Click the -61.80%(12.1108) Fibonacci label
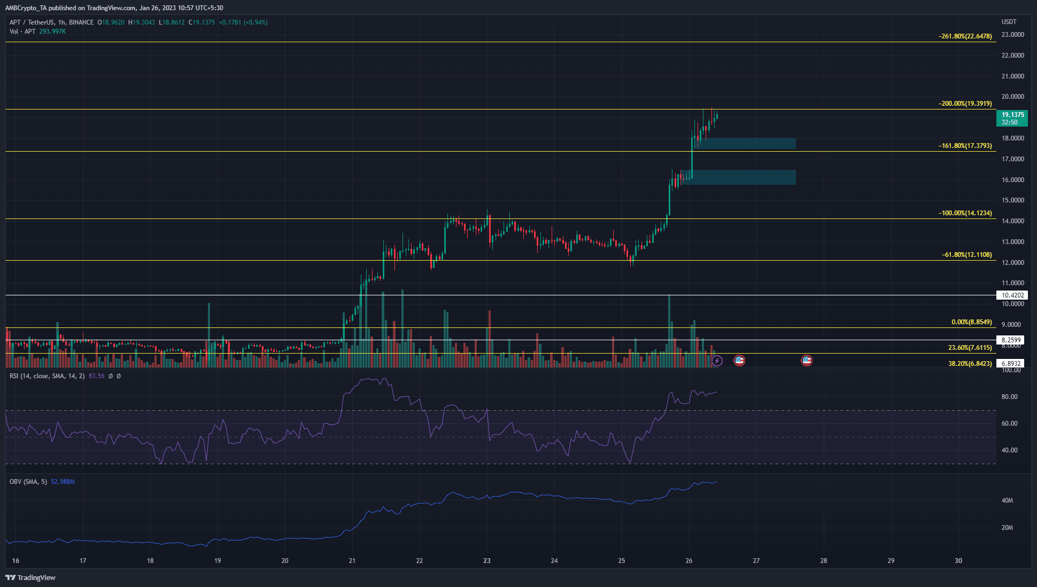Viewport: 1037px width, 587px height. click(x=967, y=255)
